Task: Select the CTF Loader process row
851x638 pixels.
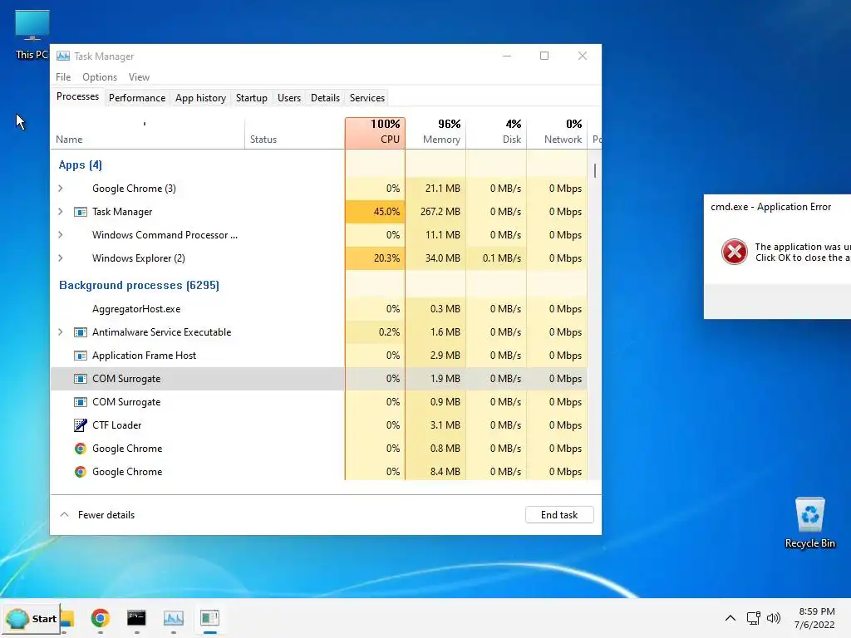Action: pos(319,425)
